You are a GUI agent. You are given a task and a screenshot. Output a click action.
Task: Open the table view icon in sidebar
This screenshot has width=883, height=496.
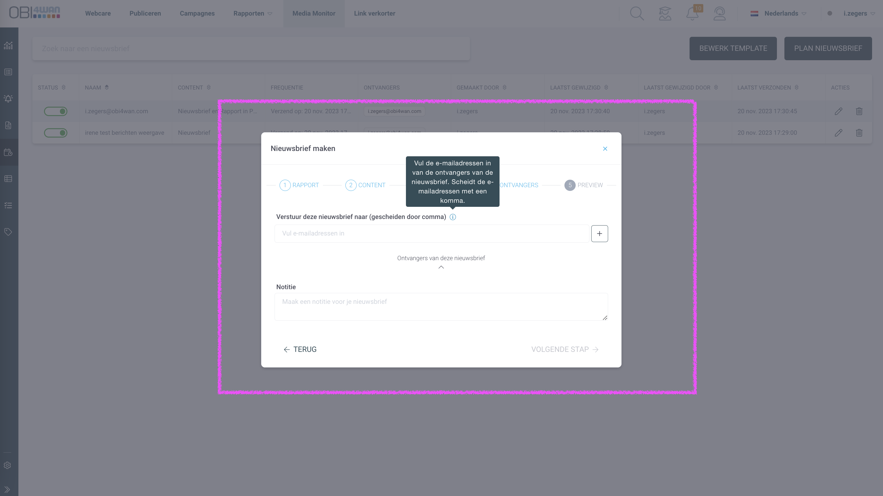point(8,178)
